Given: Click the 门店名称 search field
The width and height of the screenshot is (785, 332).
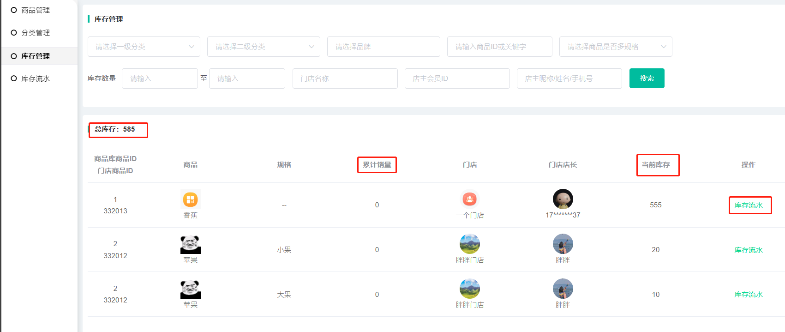Looking at the screenshot, I should click(345, 78).
